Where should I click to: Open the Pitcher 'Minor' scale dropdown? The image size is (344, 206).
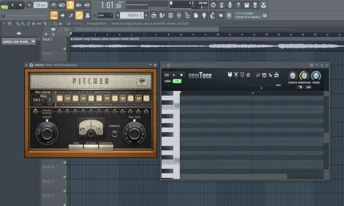[x=43, y=96]
